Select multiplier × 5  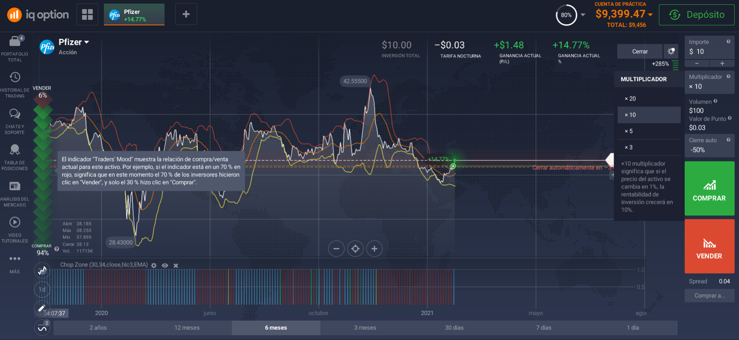point(649,131)
